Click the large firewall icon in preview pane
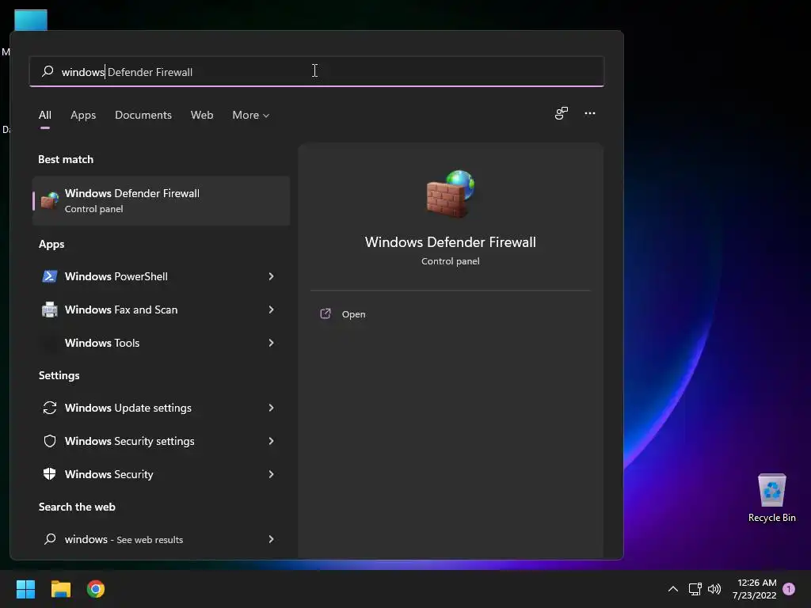The image size is (811, 608). [x=450, y=193]
